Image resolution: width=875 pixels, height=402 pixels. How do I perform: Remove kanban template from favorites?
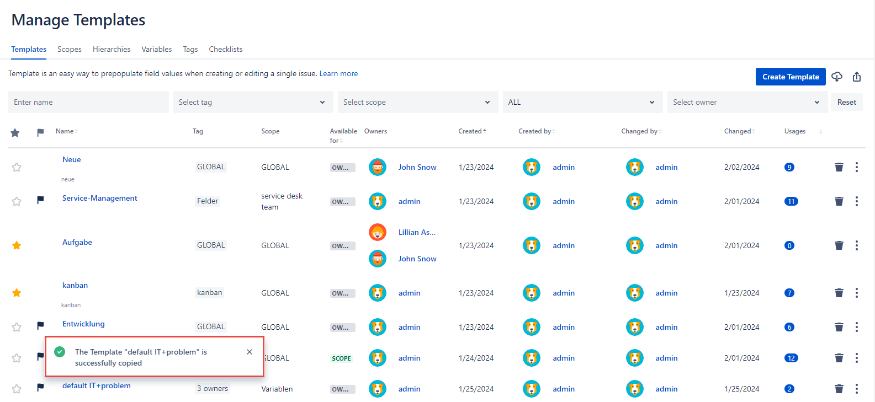[17, 293]
